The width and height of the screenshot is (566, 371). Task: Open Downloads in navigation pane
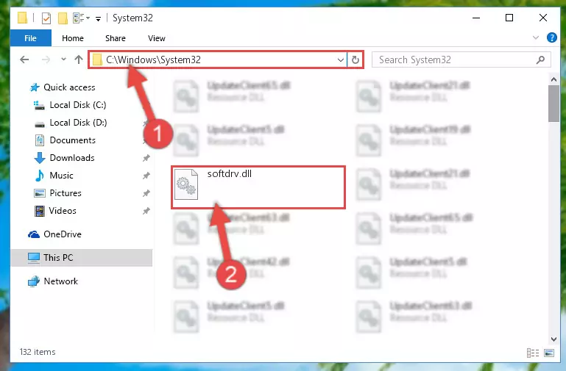[72, 158]
